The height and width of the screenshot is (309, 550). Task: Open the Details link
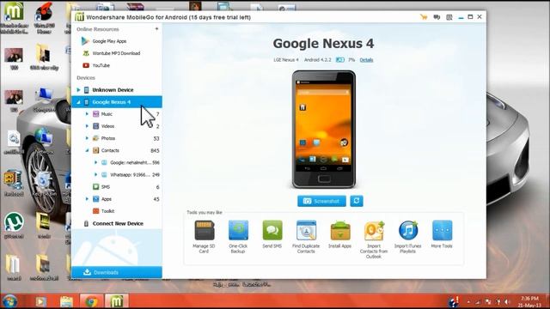tap(366, 60)
